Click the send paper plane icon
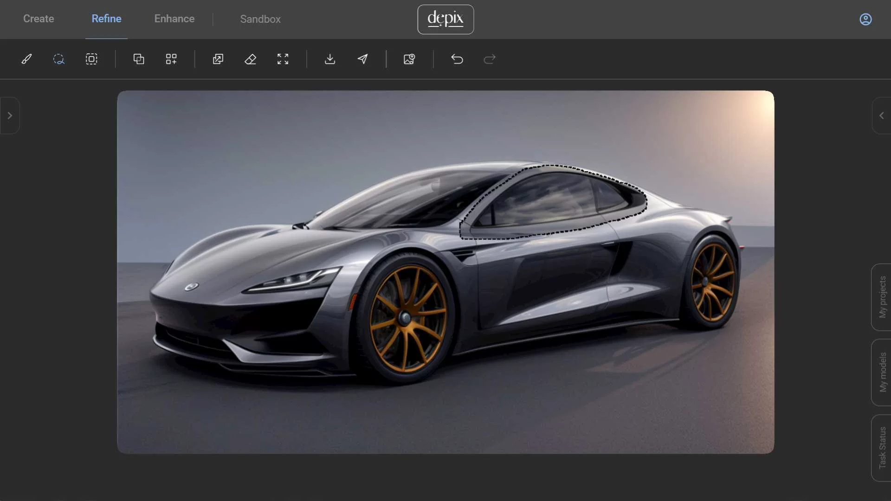 [362, 59]
